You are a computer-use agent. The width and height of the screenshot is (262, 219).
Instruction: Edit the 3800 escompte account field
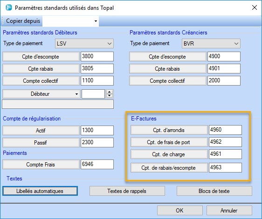(x=97, y=56)
